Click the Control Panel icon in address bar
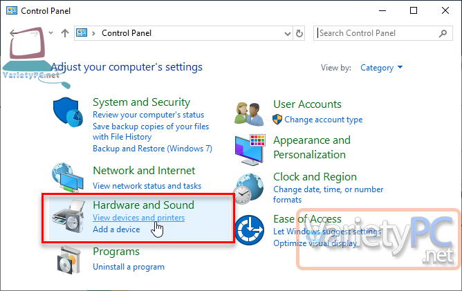This screenshot has width=462, height=291. click(82, 32)
